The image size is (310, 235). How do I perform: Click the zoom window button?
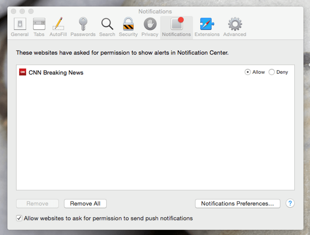31,11
